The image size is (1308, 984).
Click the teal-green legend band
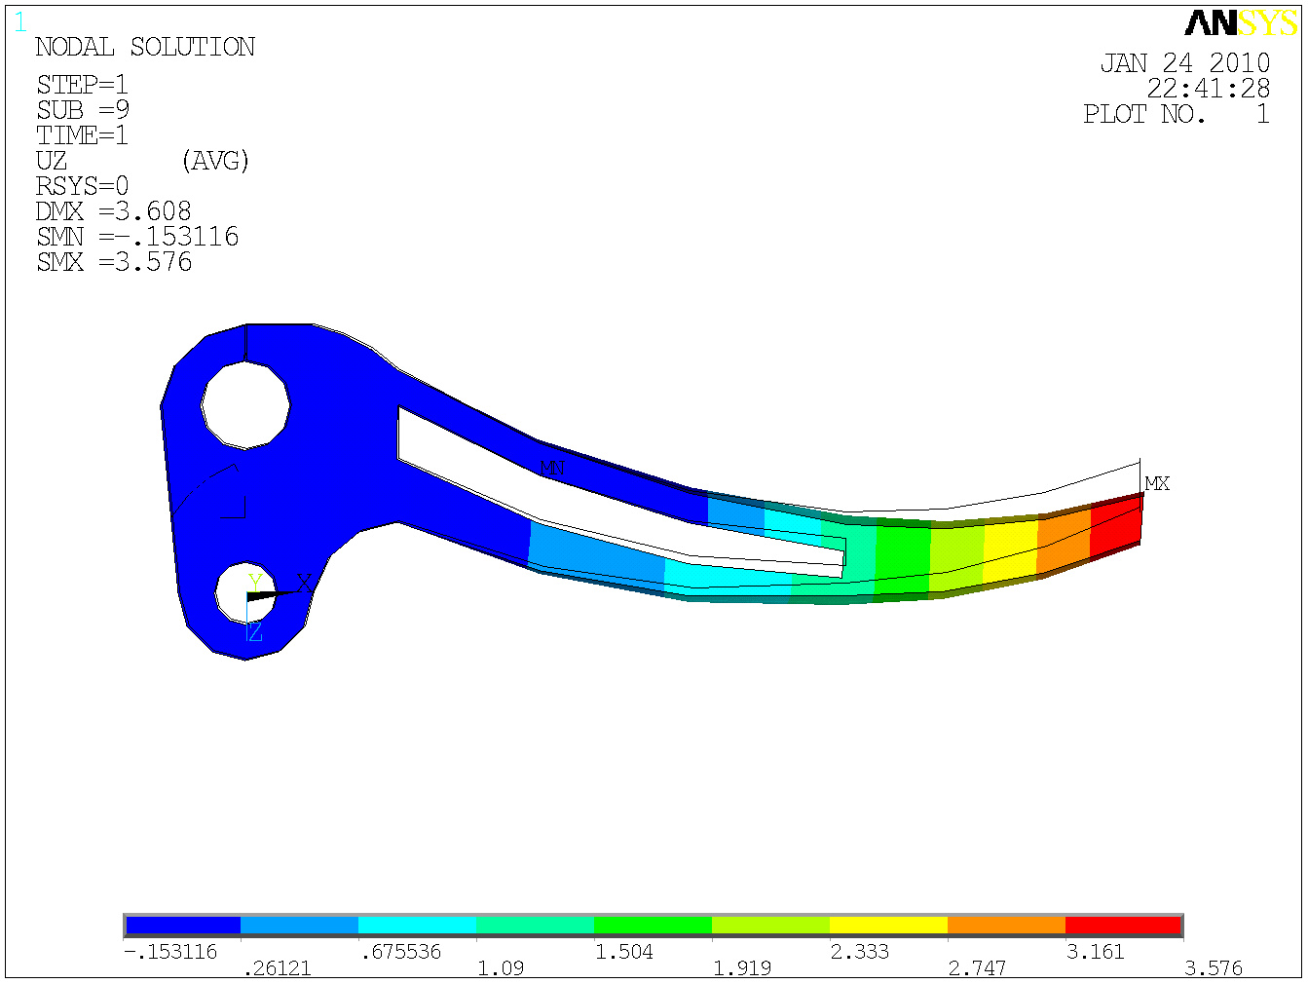[x=535, y=926]
